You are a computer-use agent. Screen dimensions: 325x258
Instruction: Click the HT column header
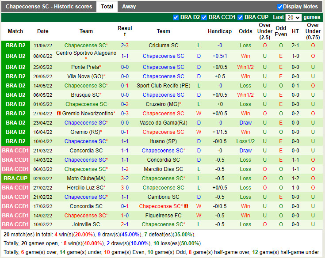click(295, 31)
